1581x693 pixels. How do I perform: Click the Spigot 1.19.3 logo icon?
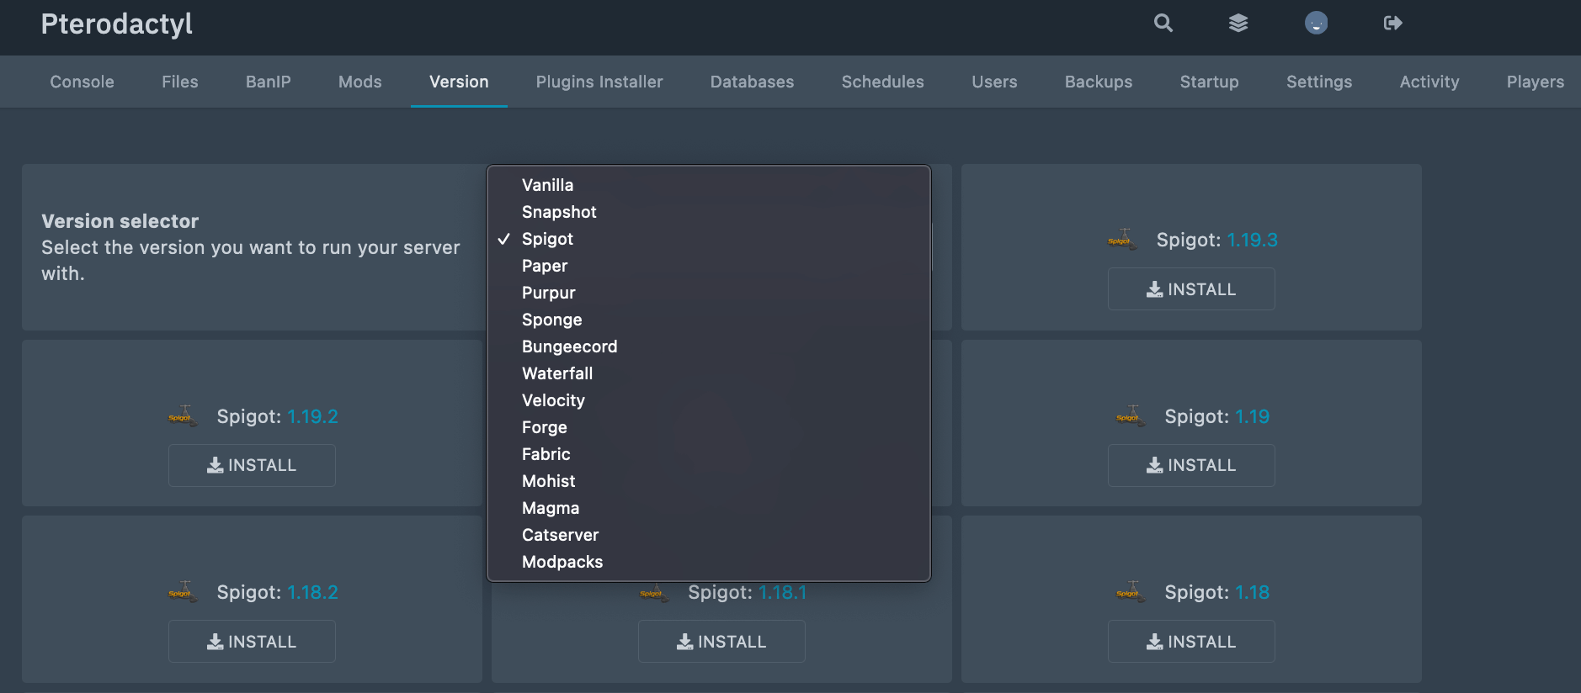pos(1121,240)
